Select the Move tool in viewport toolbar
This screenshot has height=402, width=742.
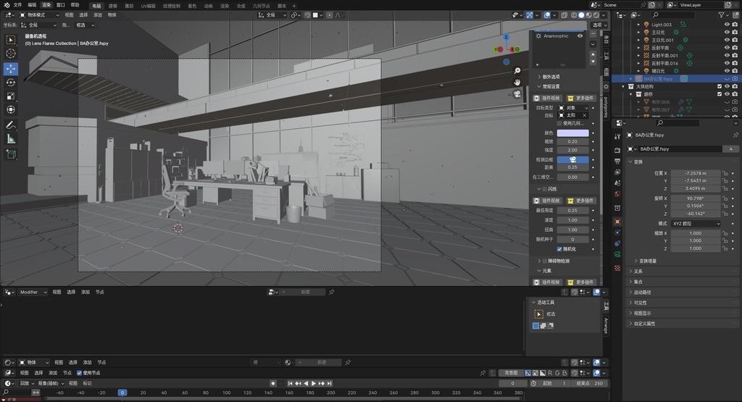[11, 69]
